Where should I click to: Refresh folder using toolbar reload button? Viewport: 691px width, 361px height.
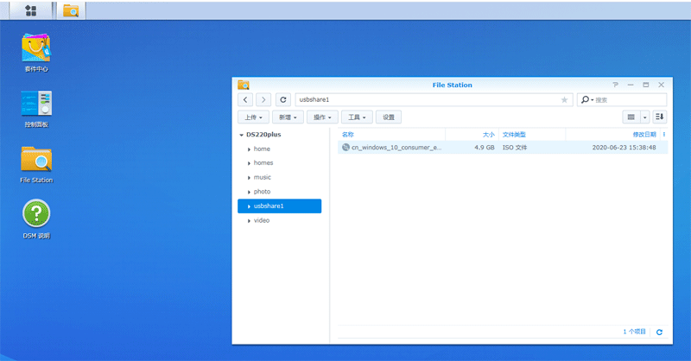[x=283, y=99]
